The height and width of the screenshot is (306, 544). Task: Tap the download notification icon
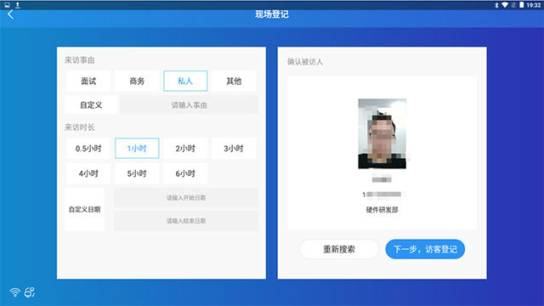pyautogui.click(x=17, y=5)
